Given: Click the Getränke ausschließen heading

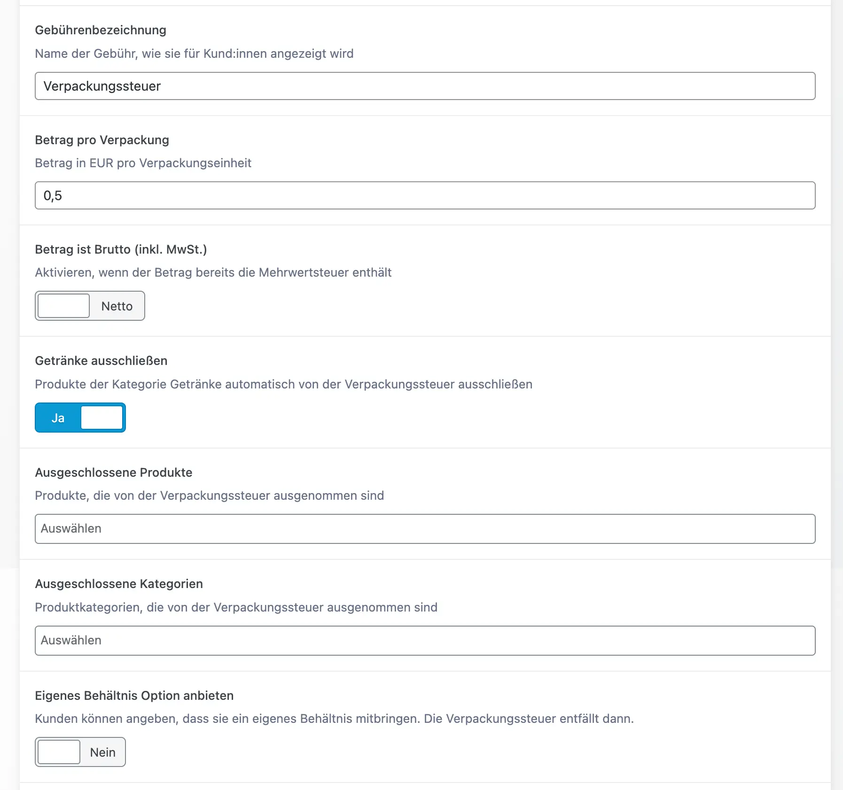Looking at the screenshot, I should click(x=101, y=361).
